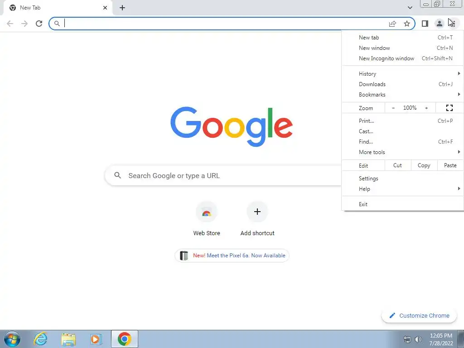Image resolution: width=464 pixels, height=348 pixels.
Task: Open the profile avatar icon
Action: (x=440, y=24)
